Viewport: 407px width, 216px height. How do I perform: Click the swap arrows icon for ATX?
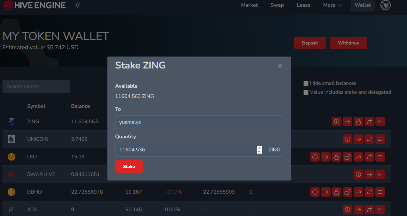click(x=369, y=210)
